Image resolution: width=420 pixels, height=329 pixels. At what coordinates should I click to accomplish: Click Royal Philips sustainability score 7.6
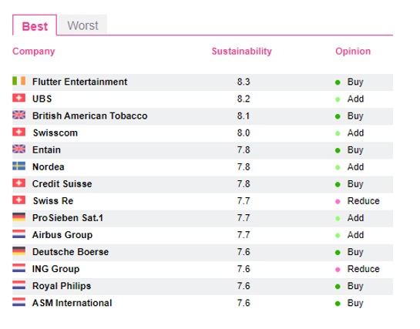244,286
